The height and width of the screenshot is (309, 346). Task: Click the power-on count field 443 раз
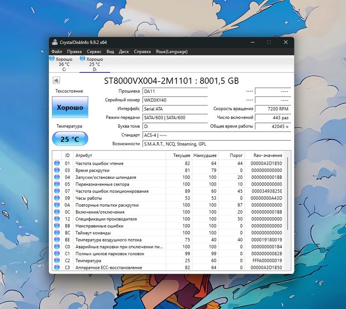click(x=273, y=117)
